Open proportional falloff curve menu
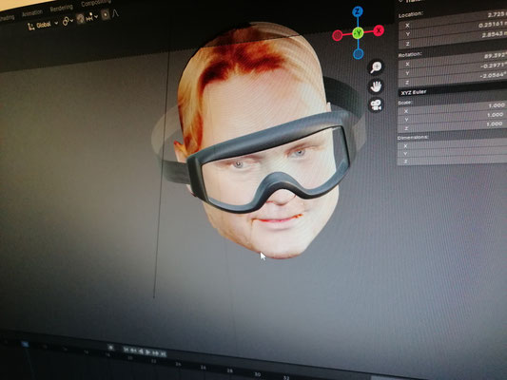Image resolution: width=507 pixels, height=380 pixels. (x=116, y=13)
